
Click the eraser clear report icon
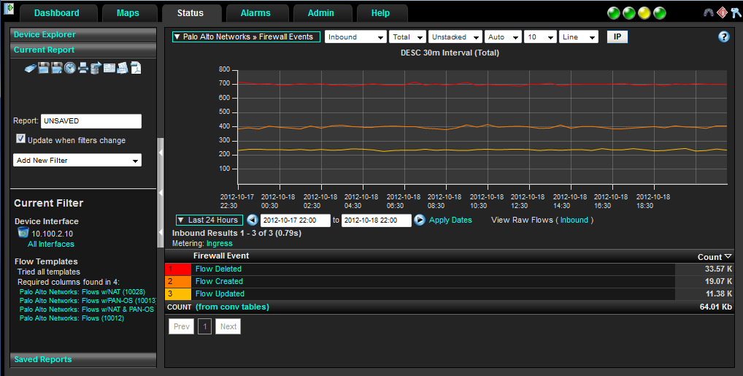pos(31,68)
